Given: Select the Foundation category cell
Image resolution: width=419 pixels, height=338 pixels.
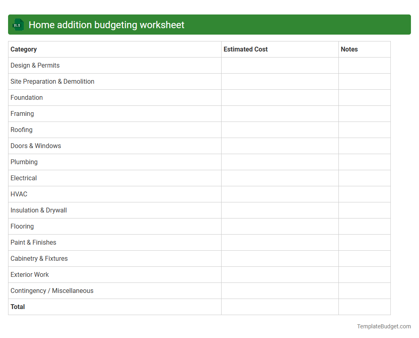Looking at the screenshot, I should point(27,97).
